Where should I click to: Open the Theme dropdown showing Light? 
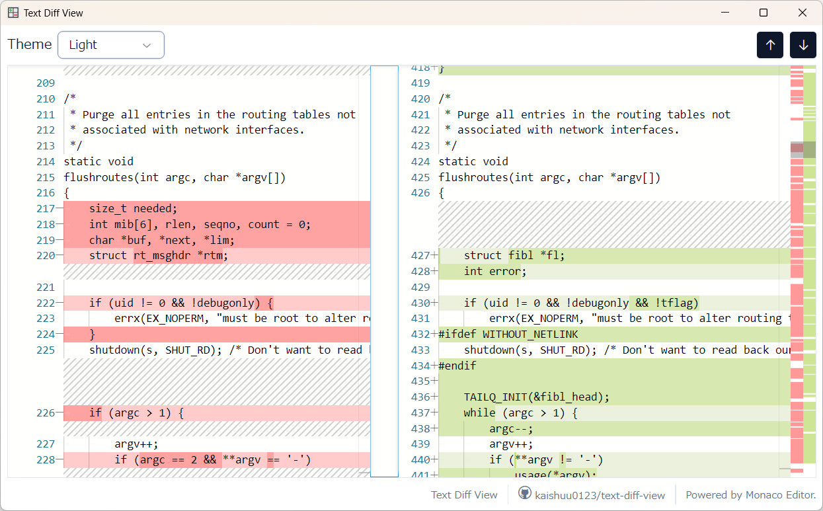click(110, 45)
